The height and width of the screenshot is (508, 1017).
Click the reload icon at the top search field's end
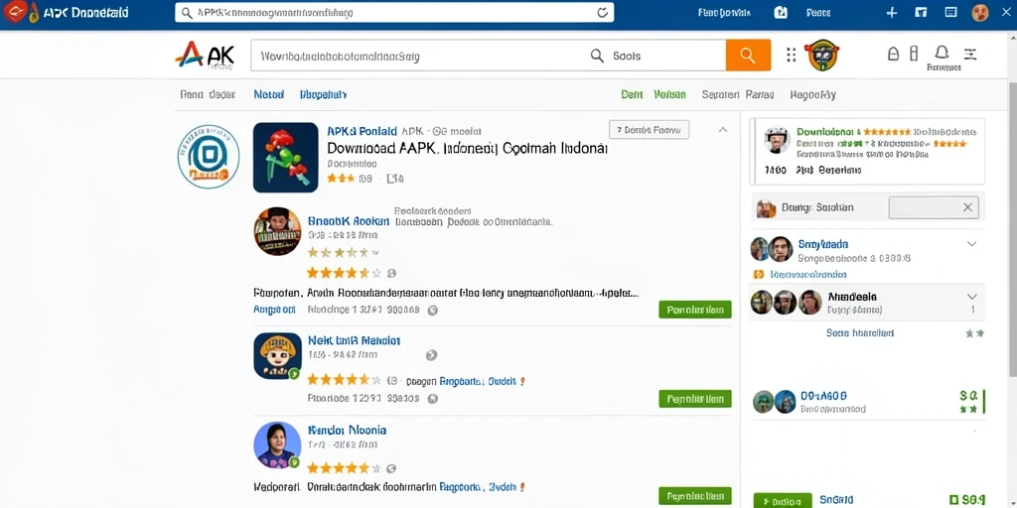(601, 12)
